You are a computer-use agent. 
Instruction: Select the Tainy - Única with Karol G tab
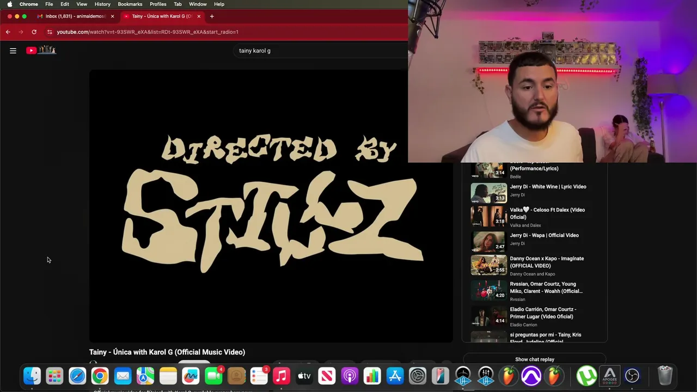(162, 16)
